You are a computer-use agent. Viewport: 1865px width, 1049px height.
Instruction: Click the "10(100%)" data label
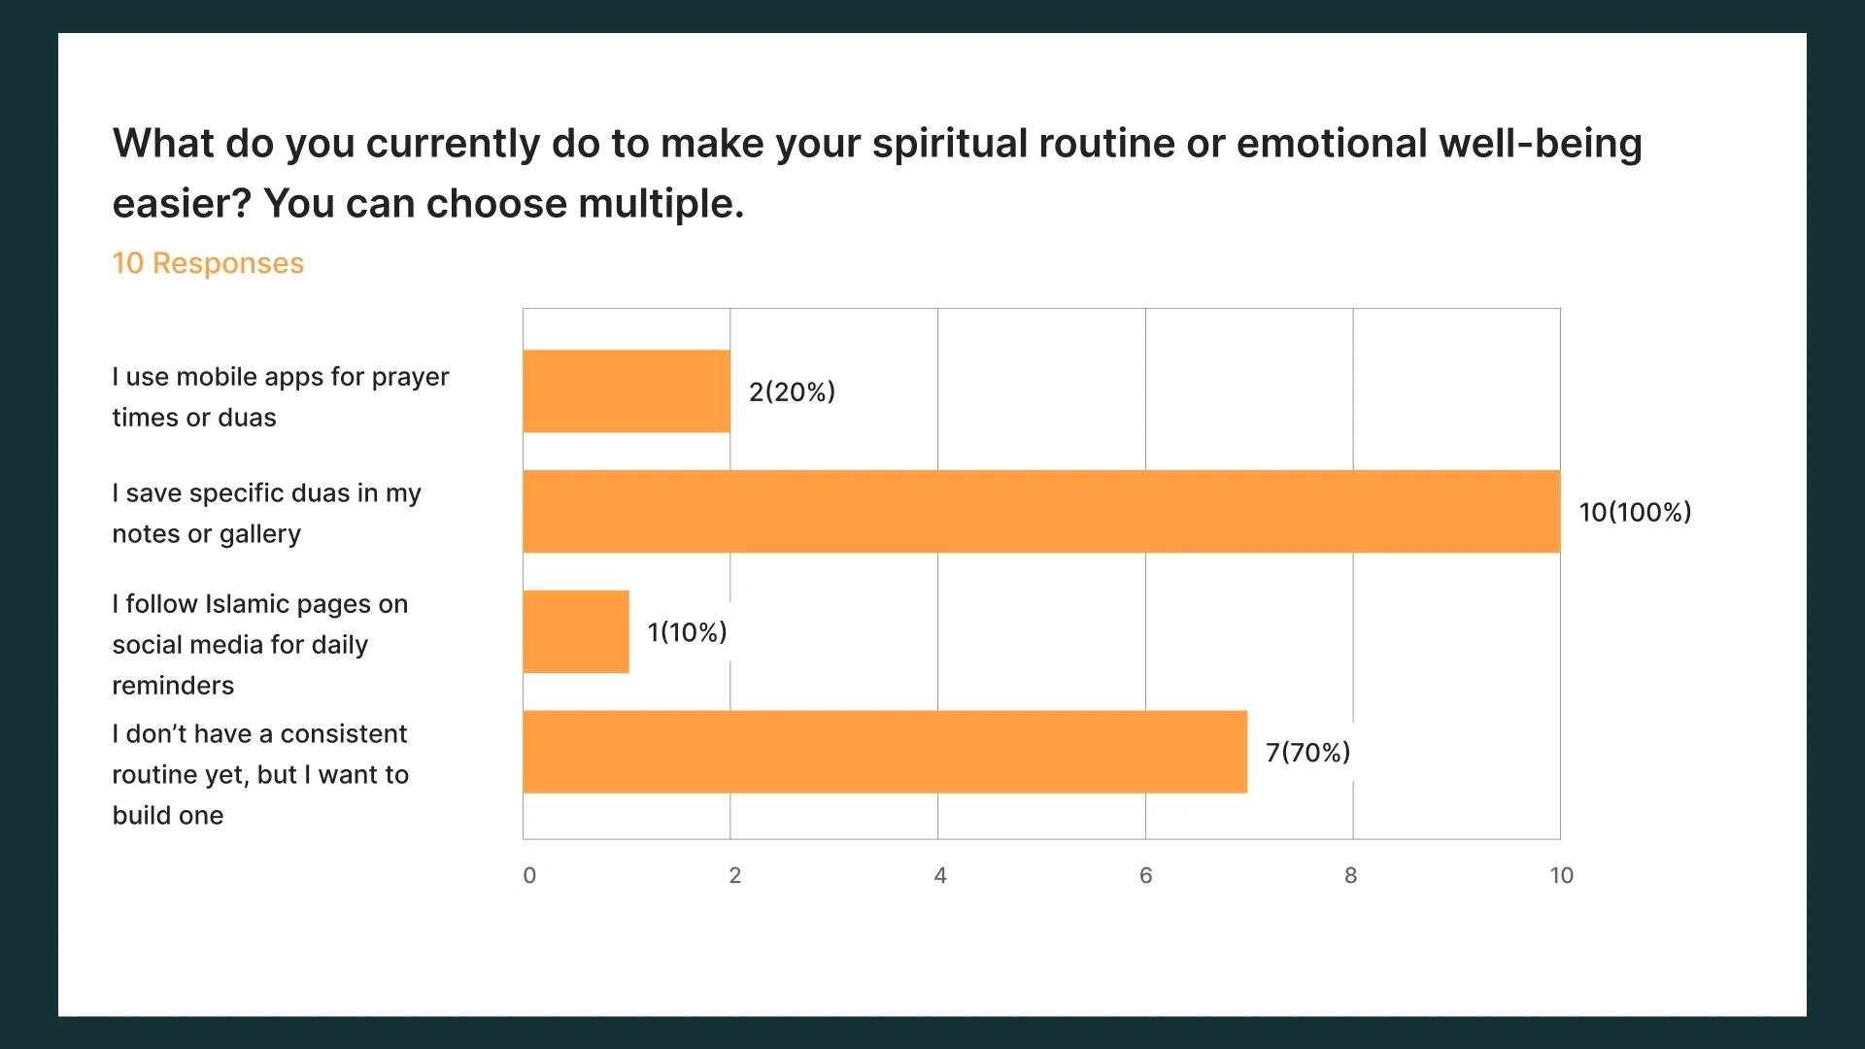pyautogui.click(x=1635, y=512)
